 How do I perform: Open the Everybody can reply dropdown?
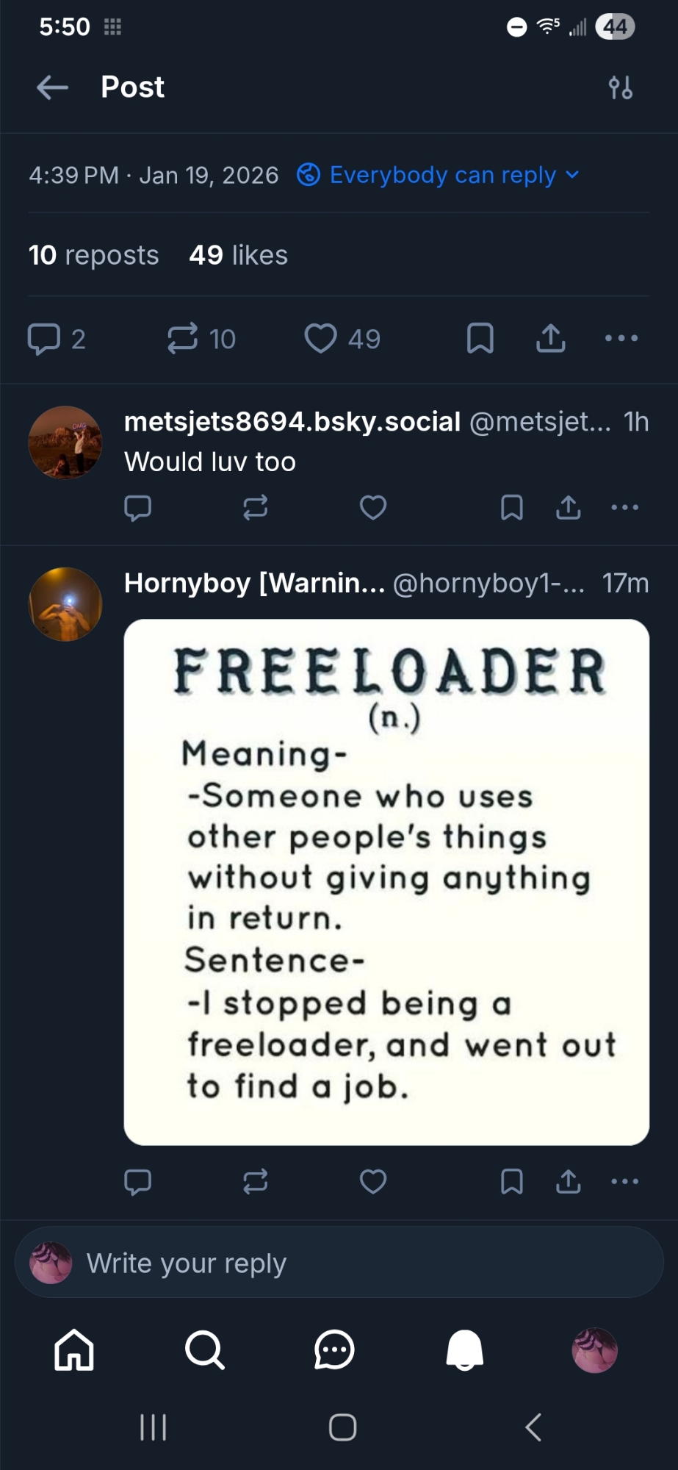tap(439, 175)
